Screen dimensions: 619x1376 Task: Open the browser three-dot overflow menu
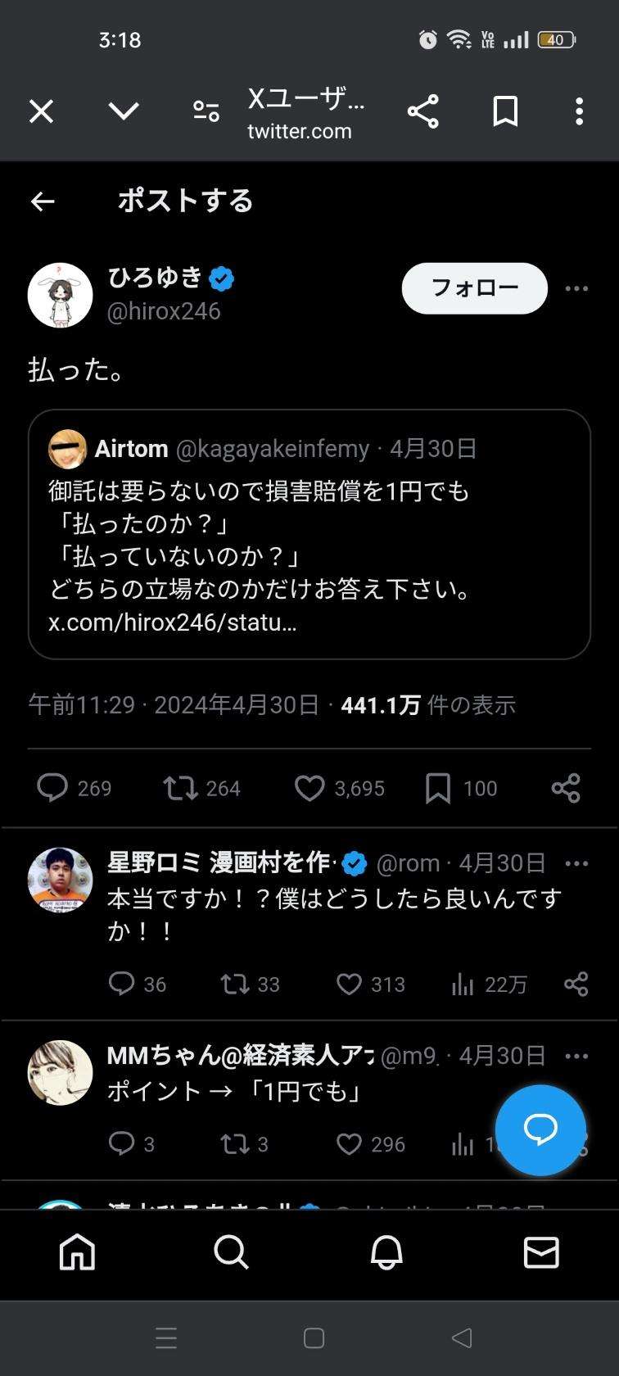click(579, 111)
